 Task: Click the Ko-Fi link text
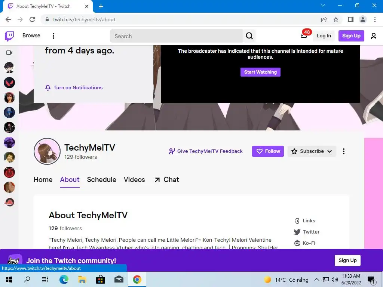(309, 243)
